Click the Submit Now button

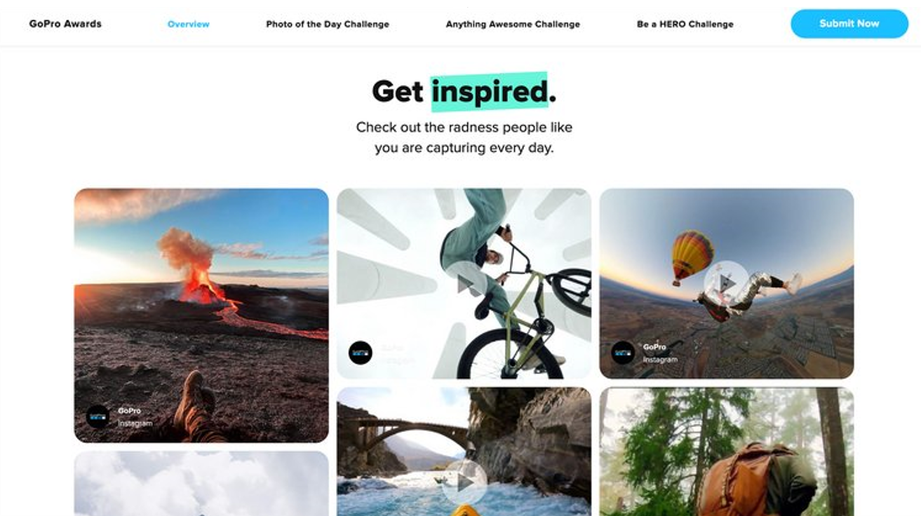[x=849, y=24]
